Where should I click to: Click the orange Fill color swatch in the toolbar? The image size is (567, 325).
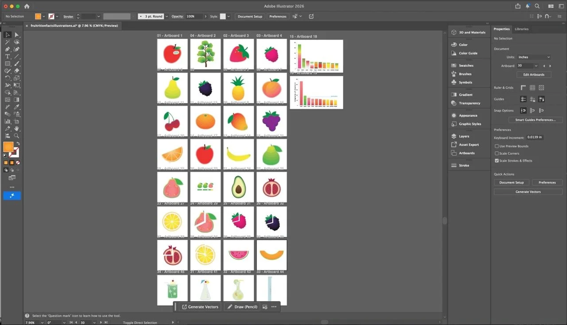pyautogui.click(x=8, y=147)
